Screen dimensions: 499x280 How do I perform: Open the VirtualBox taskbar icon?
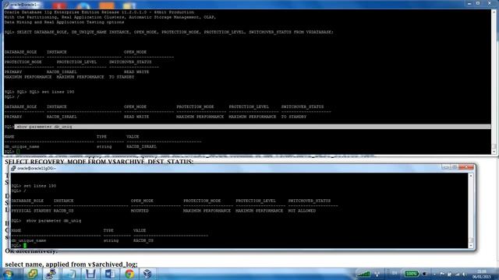point(147,274)
